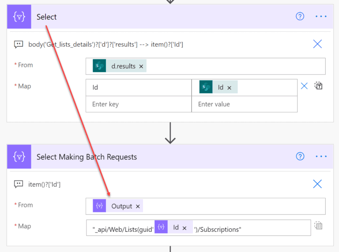Click the Enter value field
The width and height of the screenshot is (339, 252).
244,104
